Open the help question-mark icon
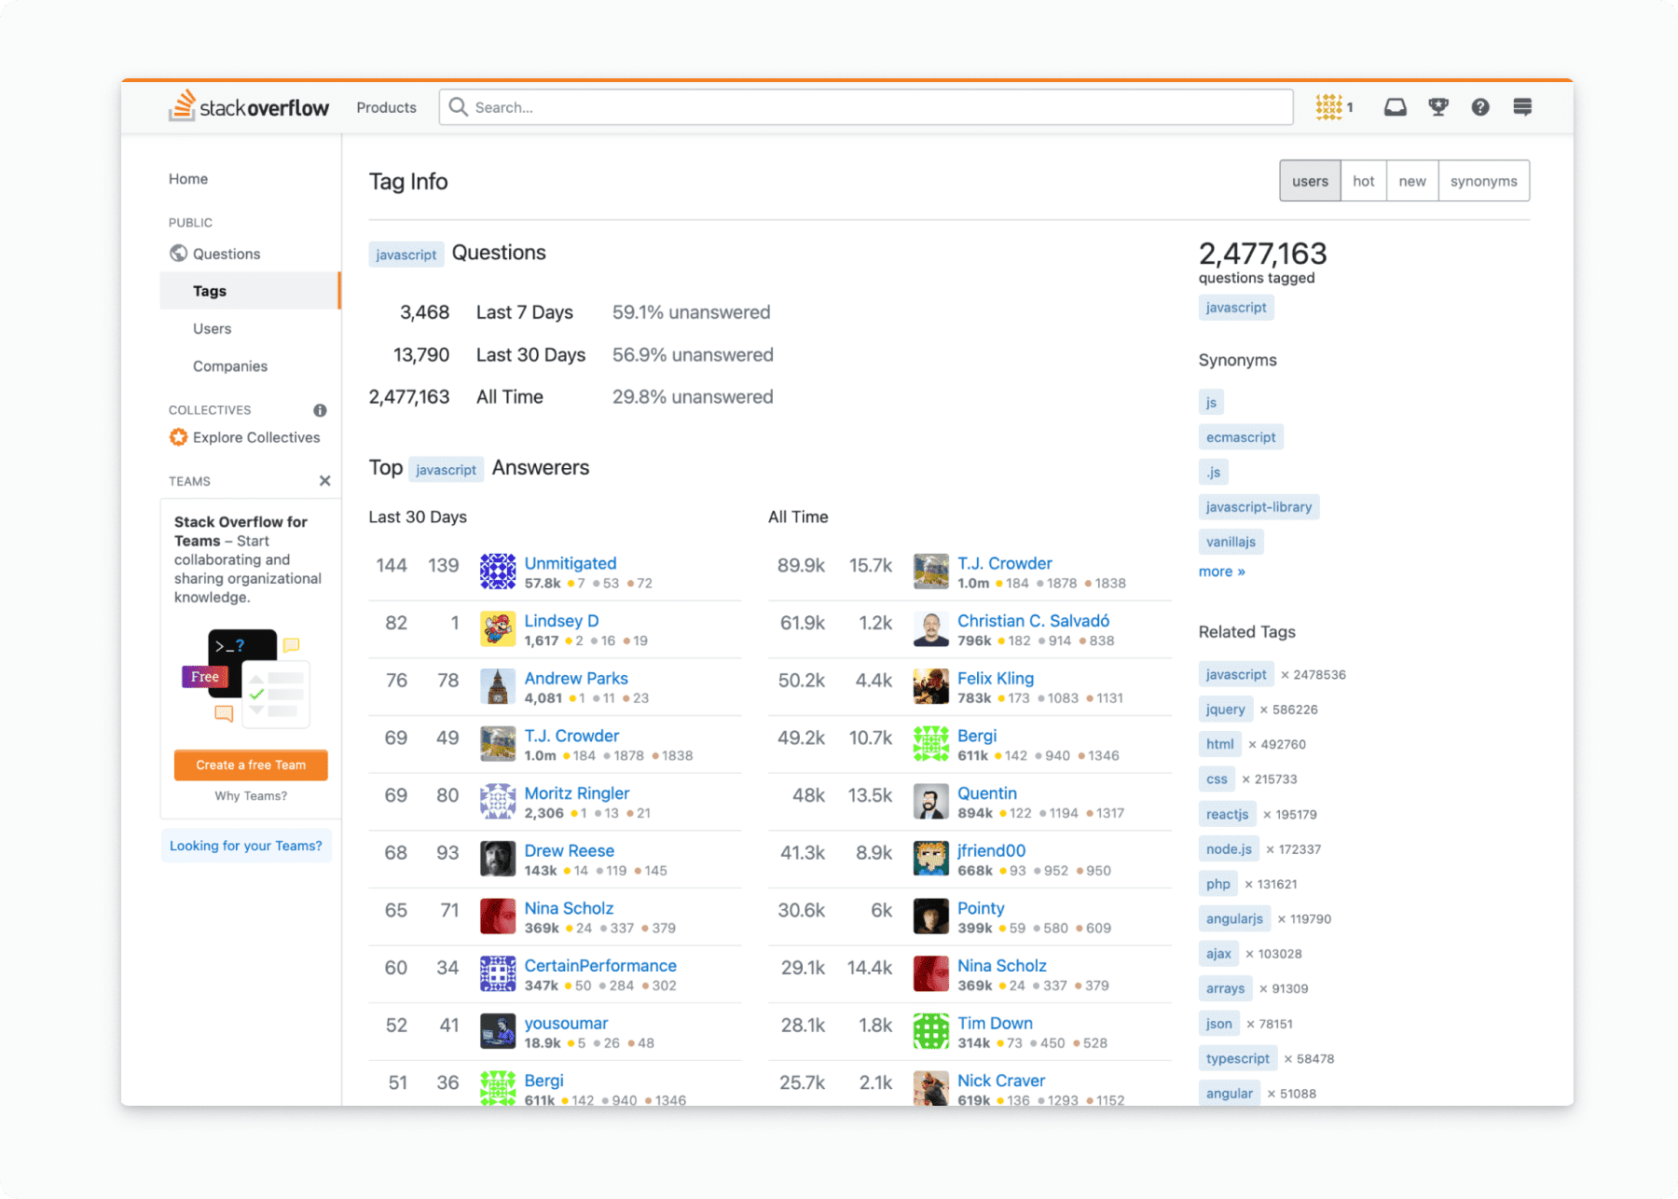 click(1480, 107)
